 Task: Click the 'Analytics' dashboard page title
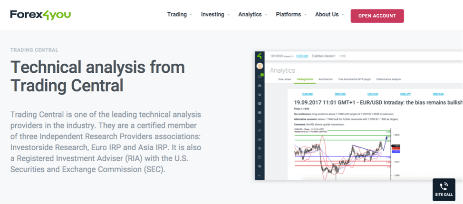[x=282, y=70]
